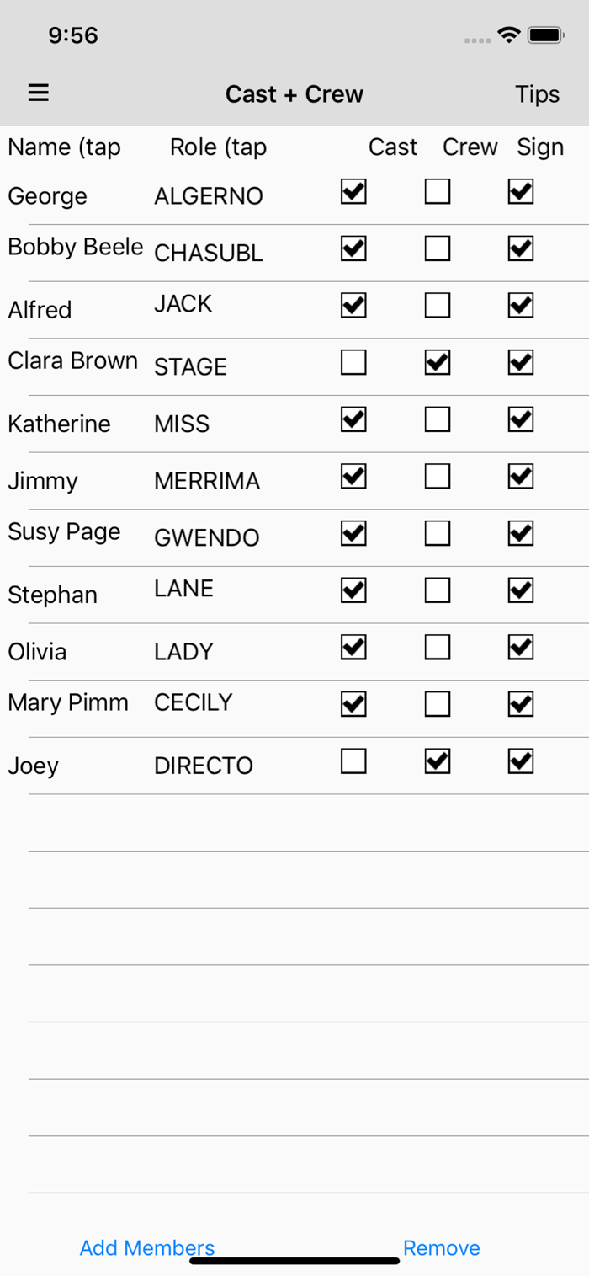Tap the Role column header
Image resolution: width=589 pixels, height=1276 pixels.
218,147
